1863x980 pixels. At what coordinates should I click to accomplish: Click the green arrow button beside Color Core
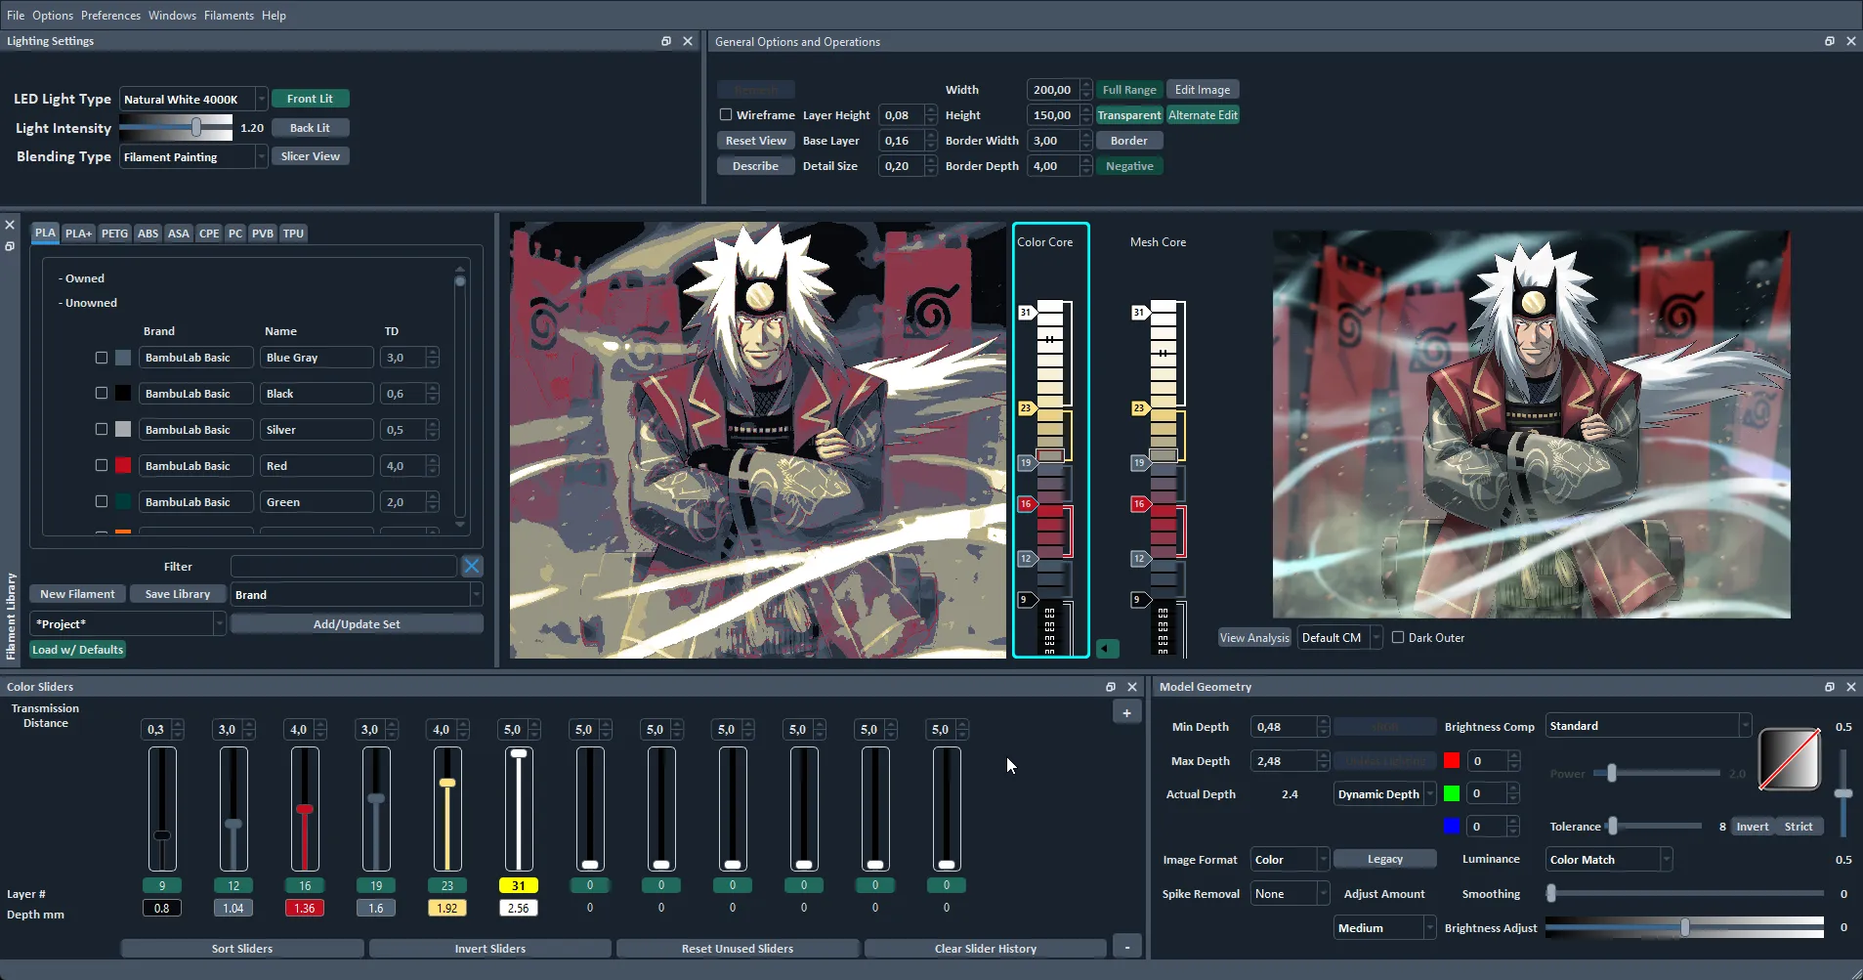coord(1106,648)
